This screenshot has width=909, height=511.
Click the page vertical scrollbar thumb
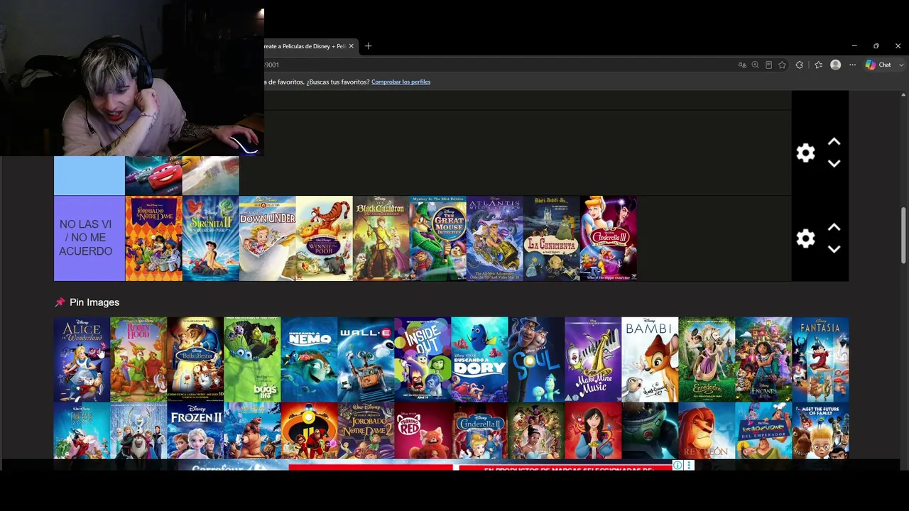click(x=903, y=236)
